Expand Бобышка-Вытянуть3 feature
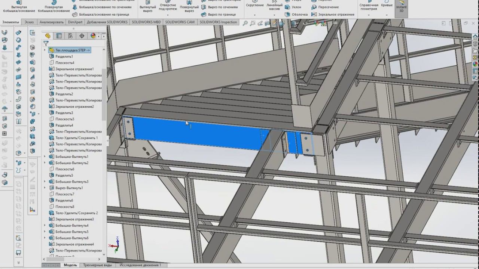The image size is (479, 269). pos(45,182)
